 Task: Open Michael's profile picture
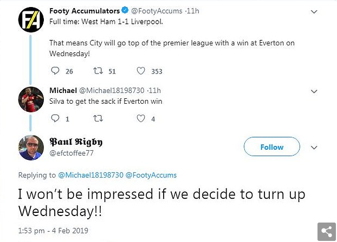(x=30, y=99)
